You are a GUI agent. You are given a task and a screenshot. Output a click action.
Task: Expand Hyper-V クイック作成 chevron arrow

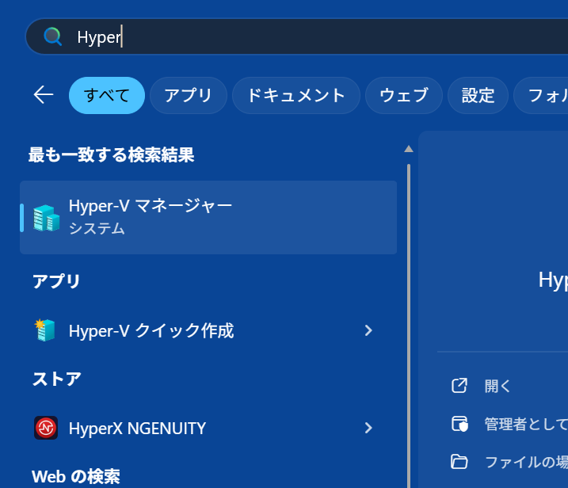[x=368, y=330]
